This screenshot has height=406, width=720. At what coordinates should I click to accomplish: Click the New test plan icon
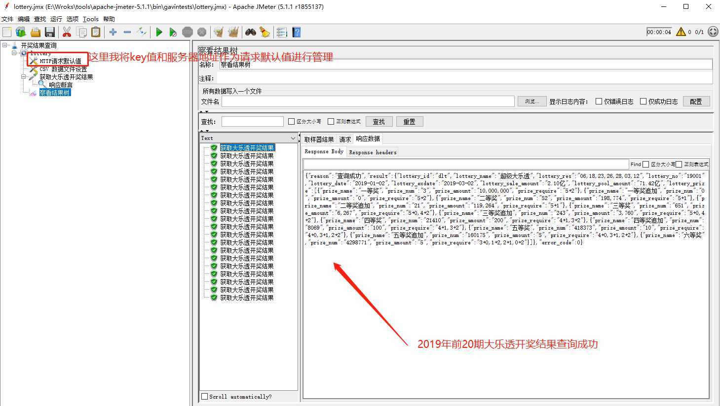coord(7,32)
